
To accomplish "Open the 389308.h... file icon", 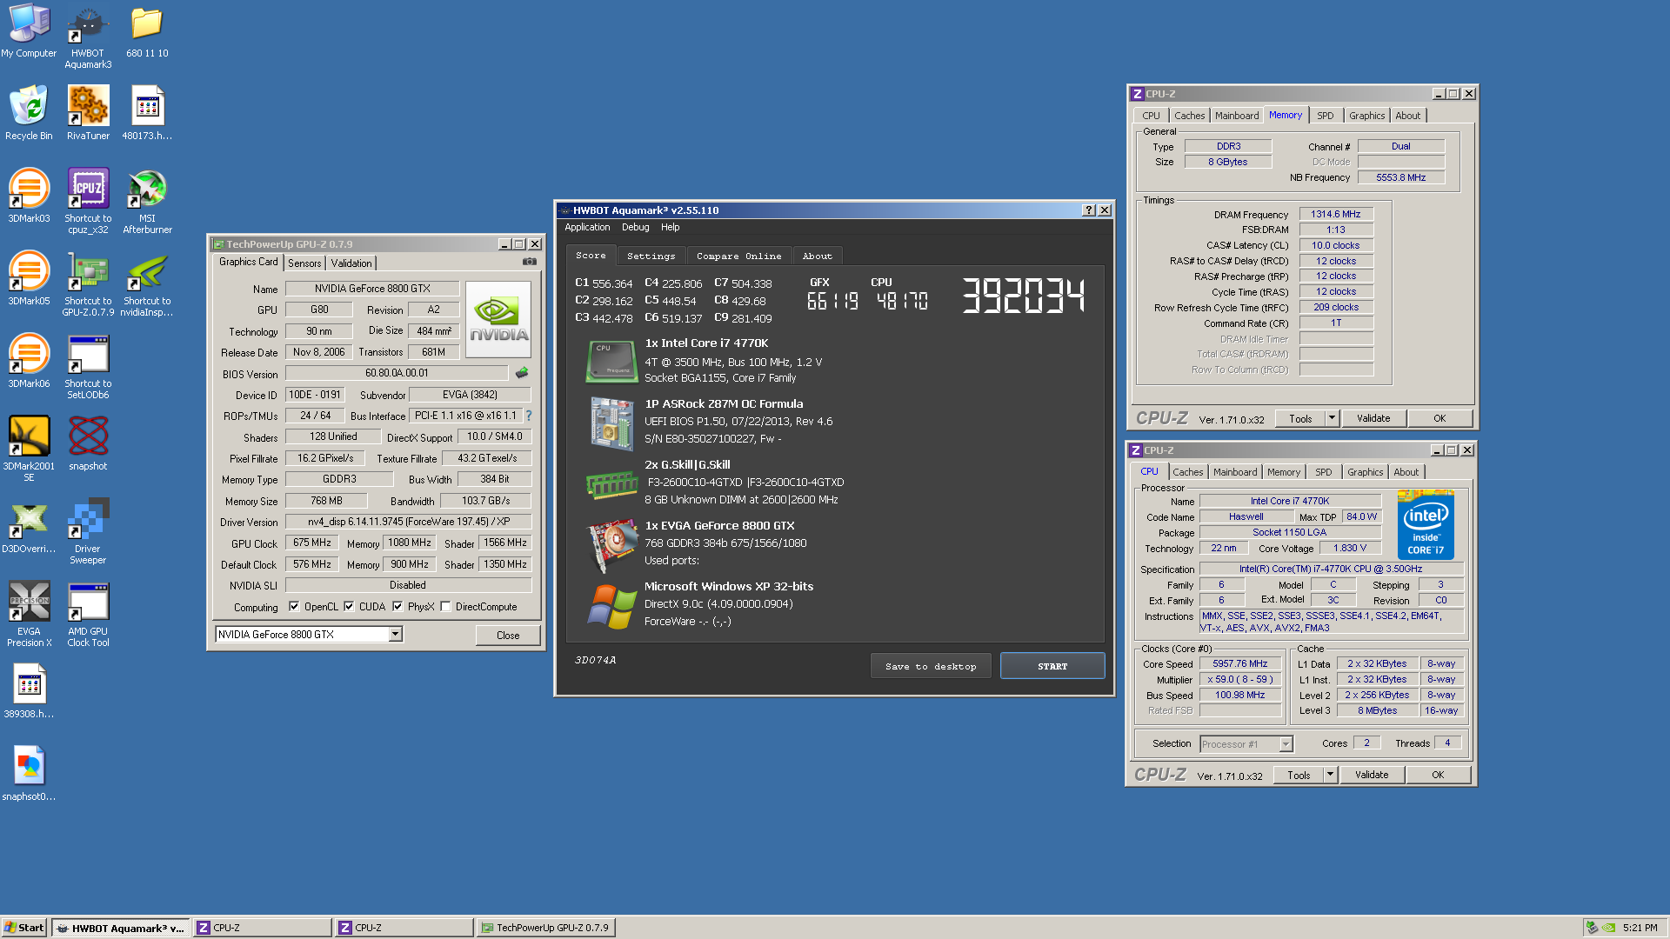I will click(x=29, y=691).
